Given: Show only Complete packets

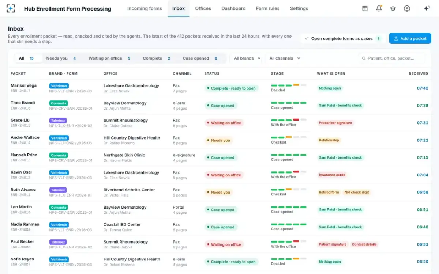Looking at the screenshot, I should tap(157, 58).
